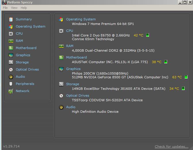Click the Motherboard icon in sidebar
The height and width of the screenshot is (150, 193).
point(11,48)
